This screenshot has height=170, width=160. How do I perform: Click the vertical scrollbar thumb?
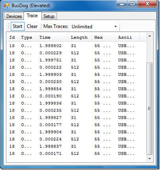(150, 109)
